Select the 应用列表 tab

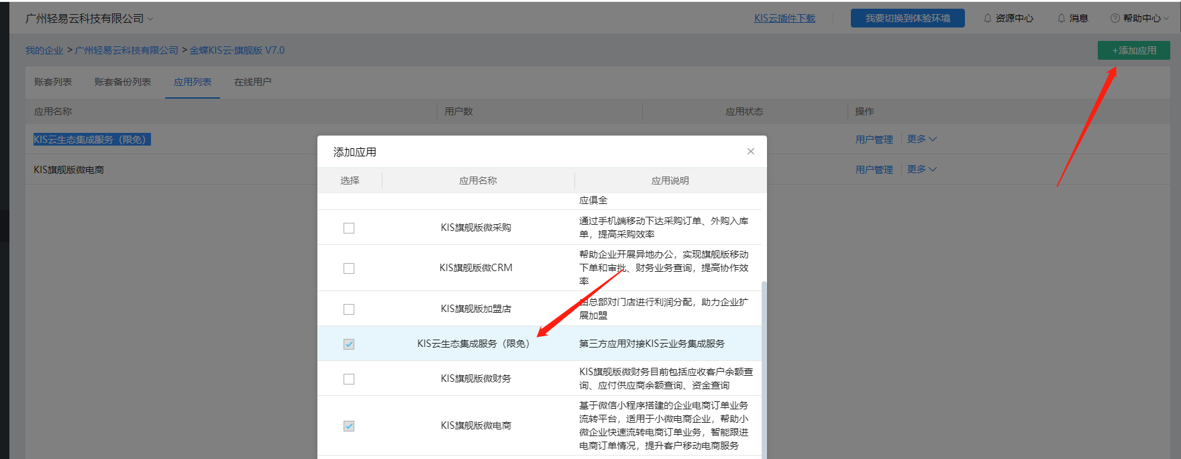(x=193, y=82)
